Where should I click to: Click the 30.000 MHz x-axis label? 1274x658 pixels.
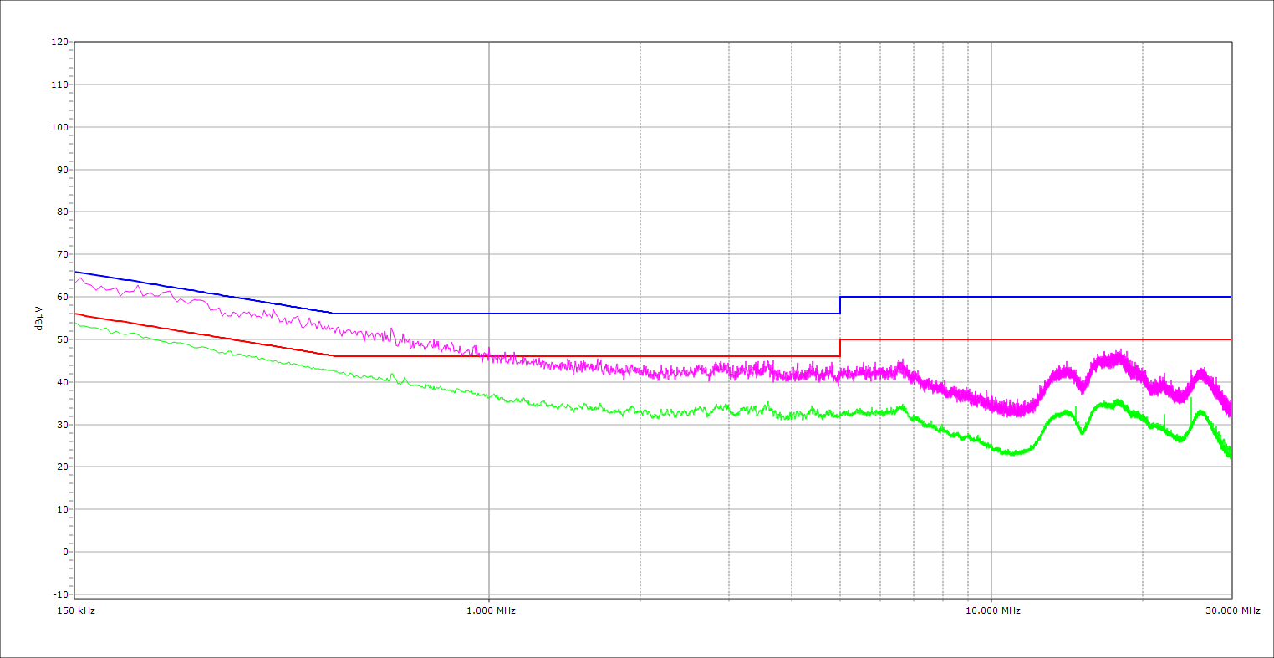click(1232, 610)
